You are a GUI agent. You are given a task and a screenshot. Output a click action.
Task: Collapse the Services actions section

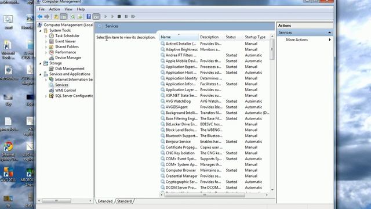329,33
